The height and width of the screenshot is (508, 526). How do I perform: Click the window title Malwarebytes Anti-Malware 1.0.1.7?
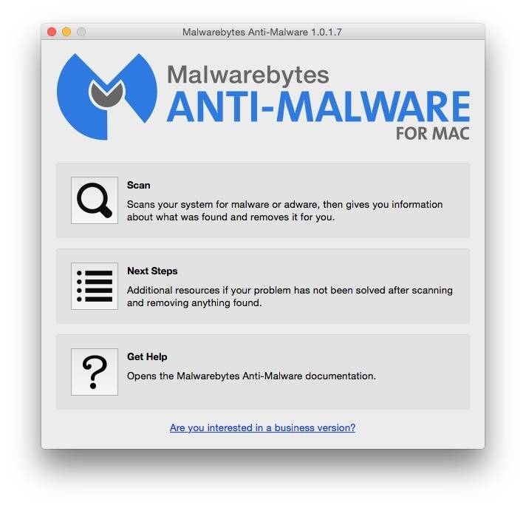point(262,33)
